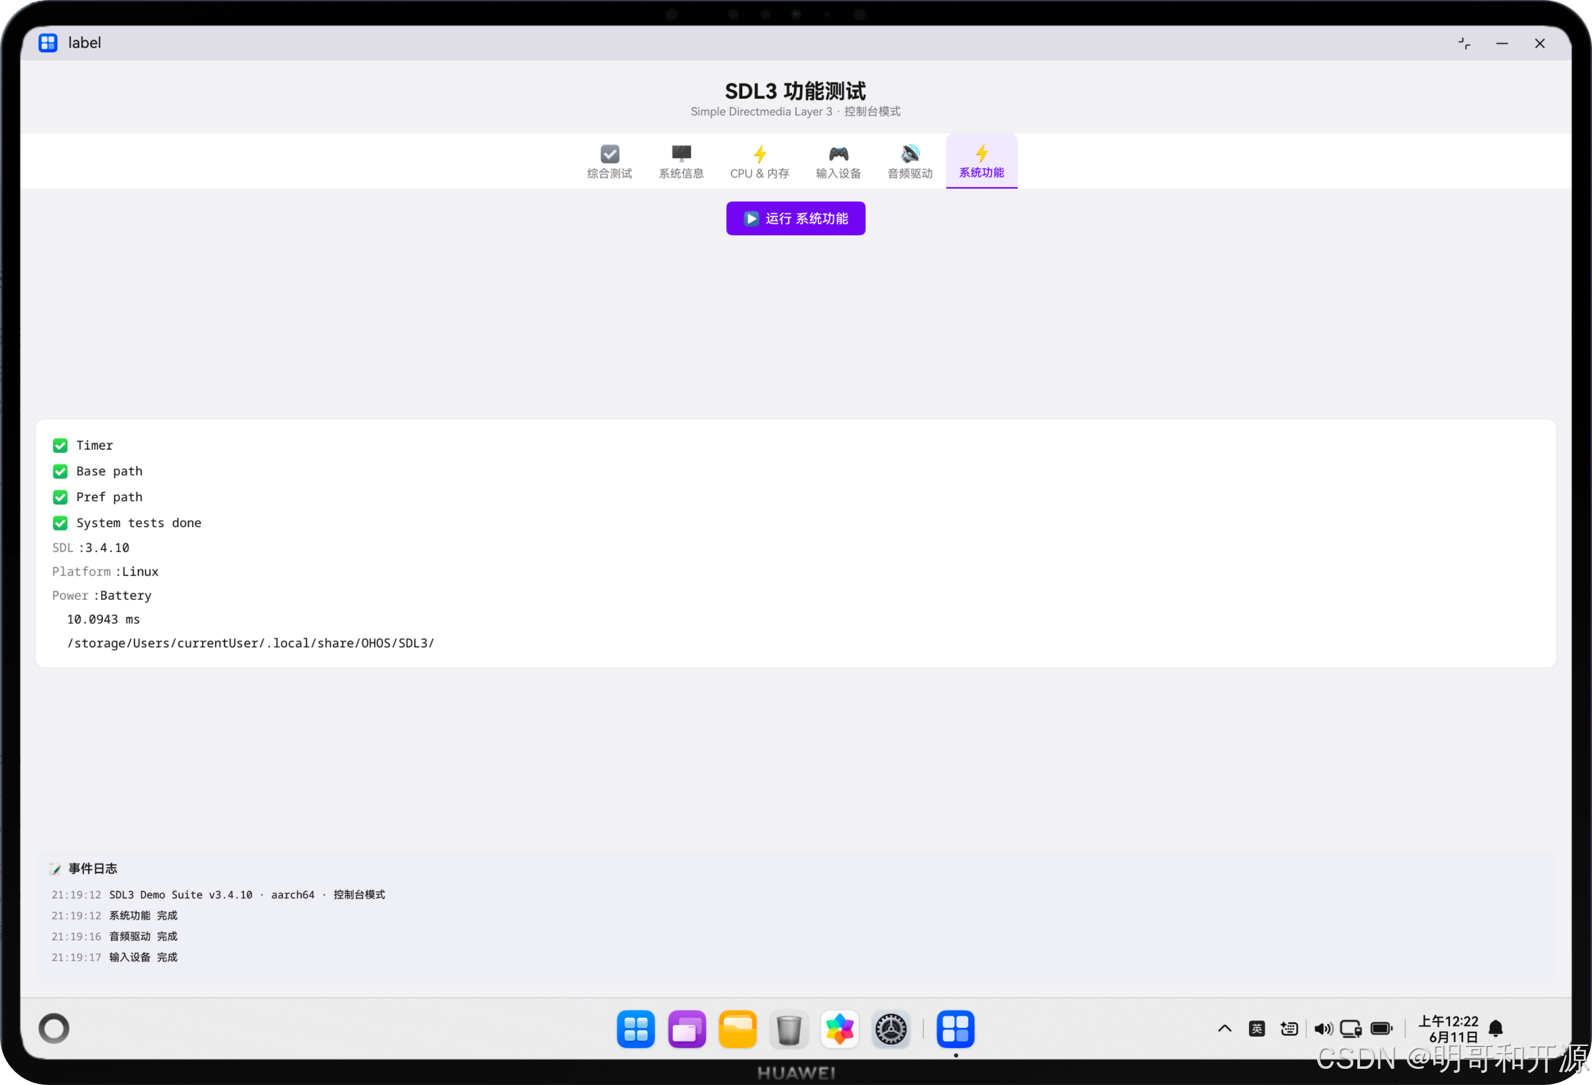1592x1085 pixels.
Task: Select the CPU & 内存 tab
Action: (x=759, y=161)
